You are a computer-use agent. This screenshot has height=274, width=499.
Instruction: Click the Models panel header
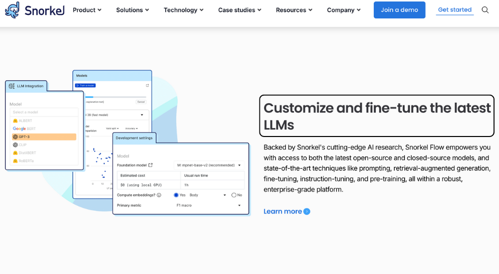click(112, 76)
